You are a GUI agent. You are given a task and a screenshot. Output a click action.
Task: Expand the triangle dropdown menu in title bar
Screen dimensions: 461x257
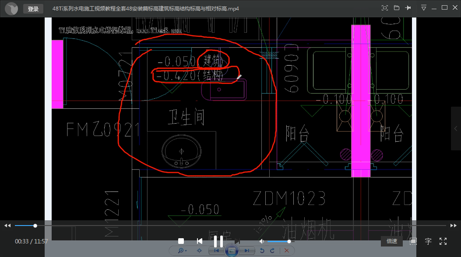(x=423, y=8)
